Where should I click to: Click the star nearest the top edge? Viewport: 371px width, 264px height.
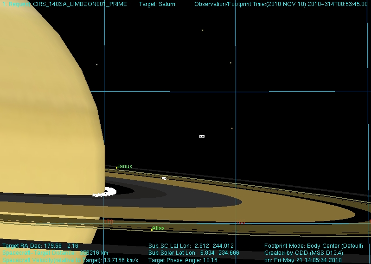tap(203, 31)
